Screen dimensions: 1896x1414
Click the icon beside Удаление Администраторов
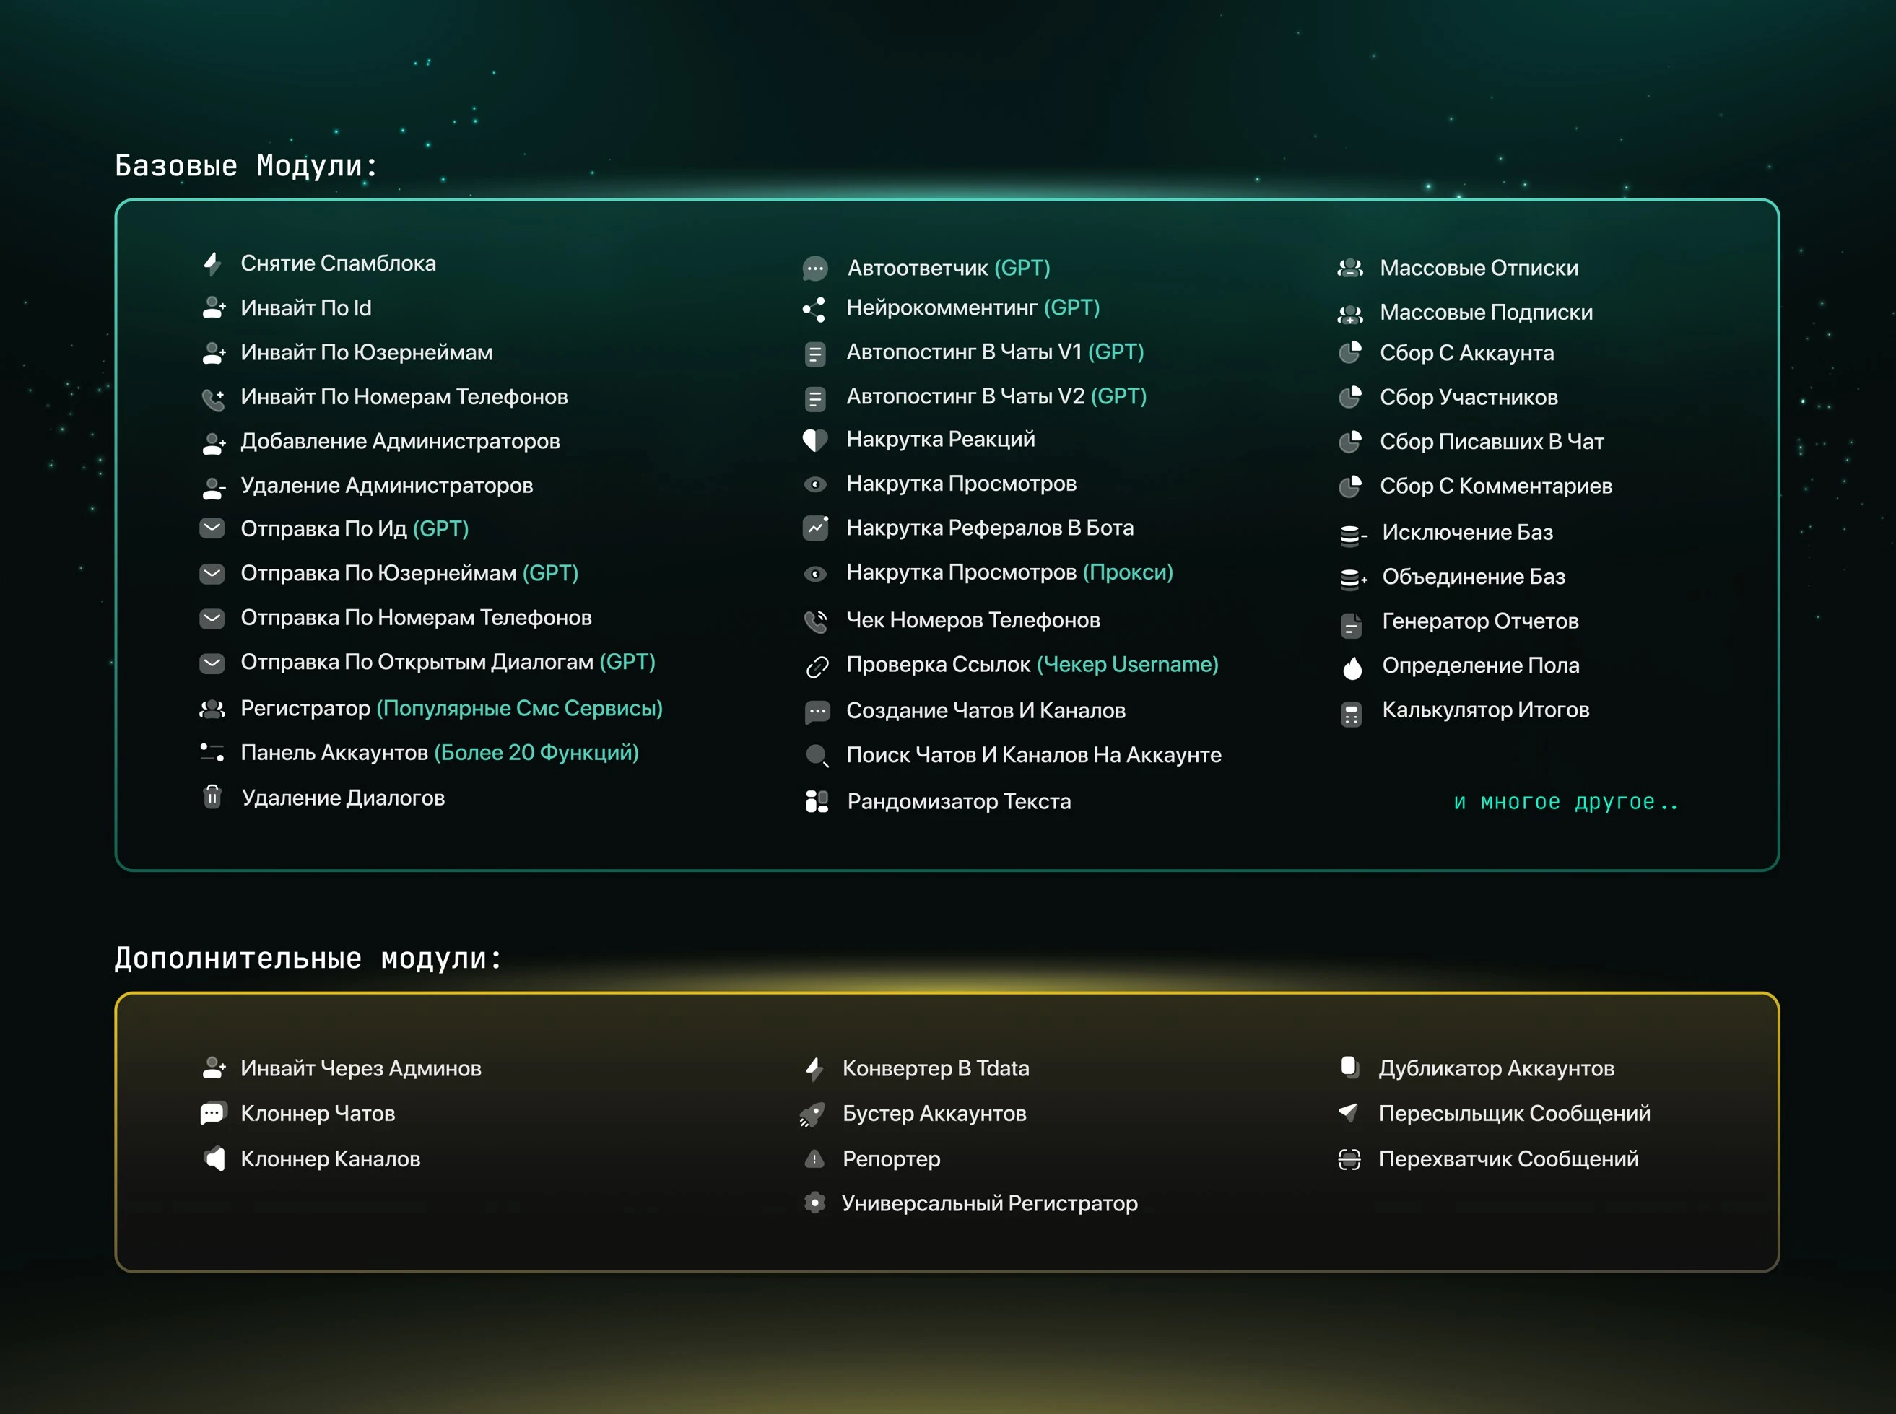tap(213, 487)
